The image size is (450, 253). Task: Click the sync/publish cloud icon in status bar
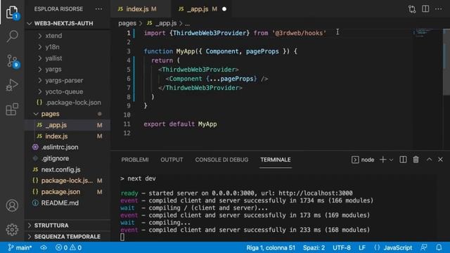click(x=44, y=247)
